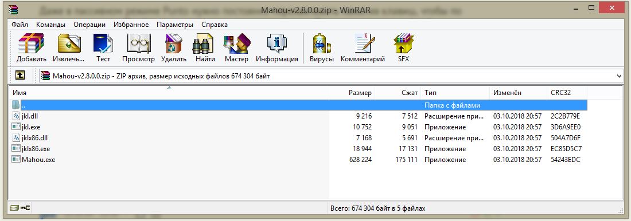Open the Найти (Find) binoculars tool
631x221 pixels.
pyautogui.click(x=205, y=48)
